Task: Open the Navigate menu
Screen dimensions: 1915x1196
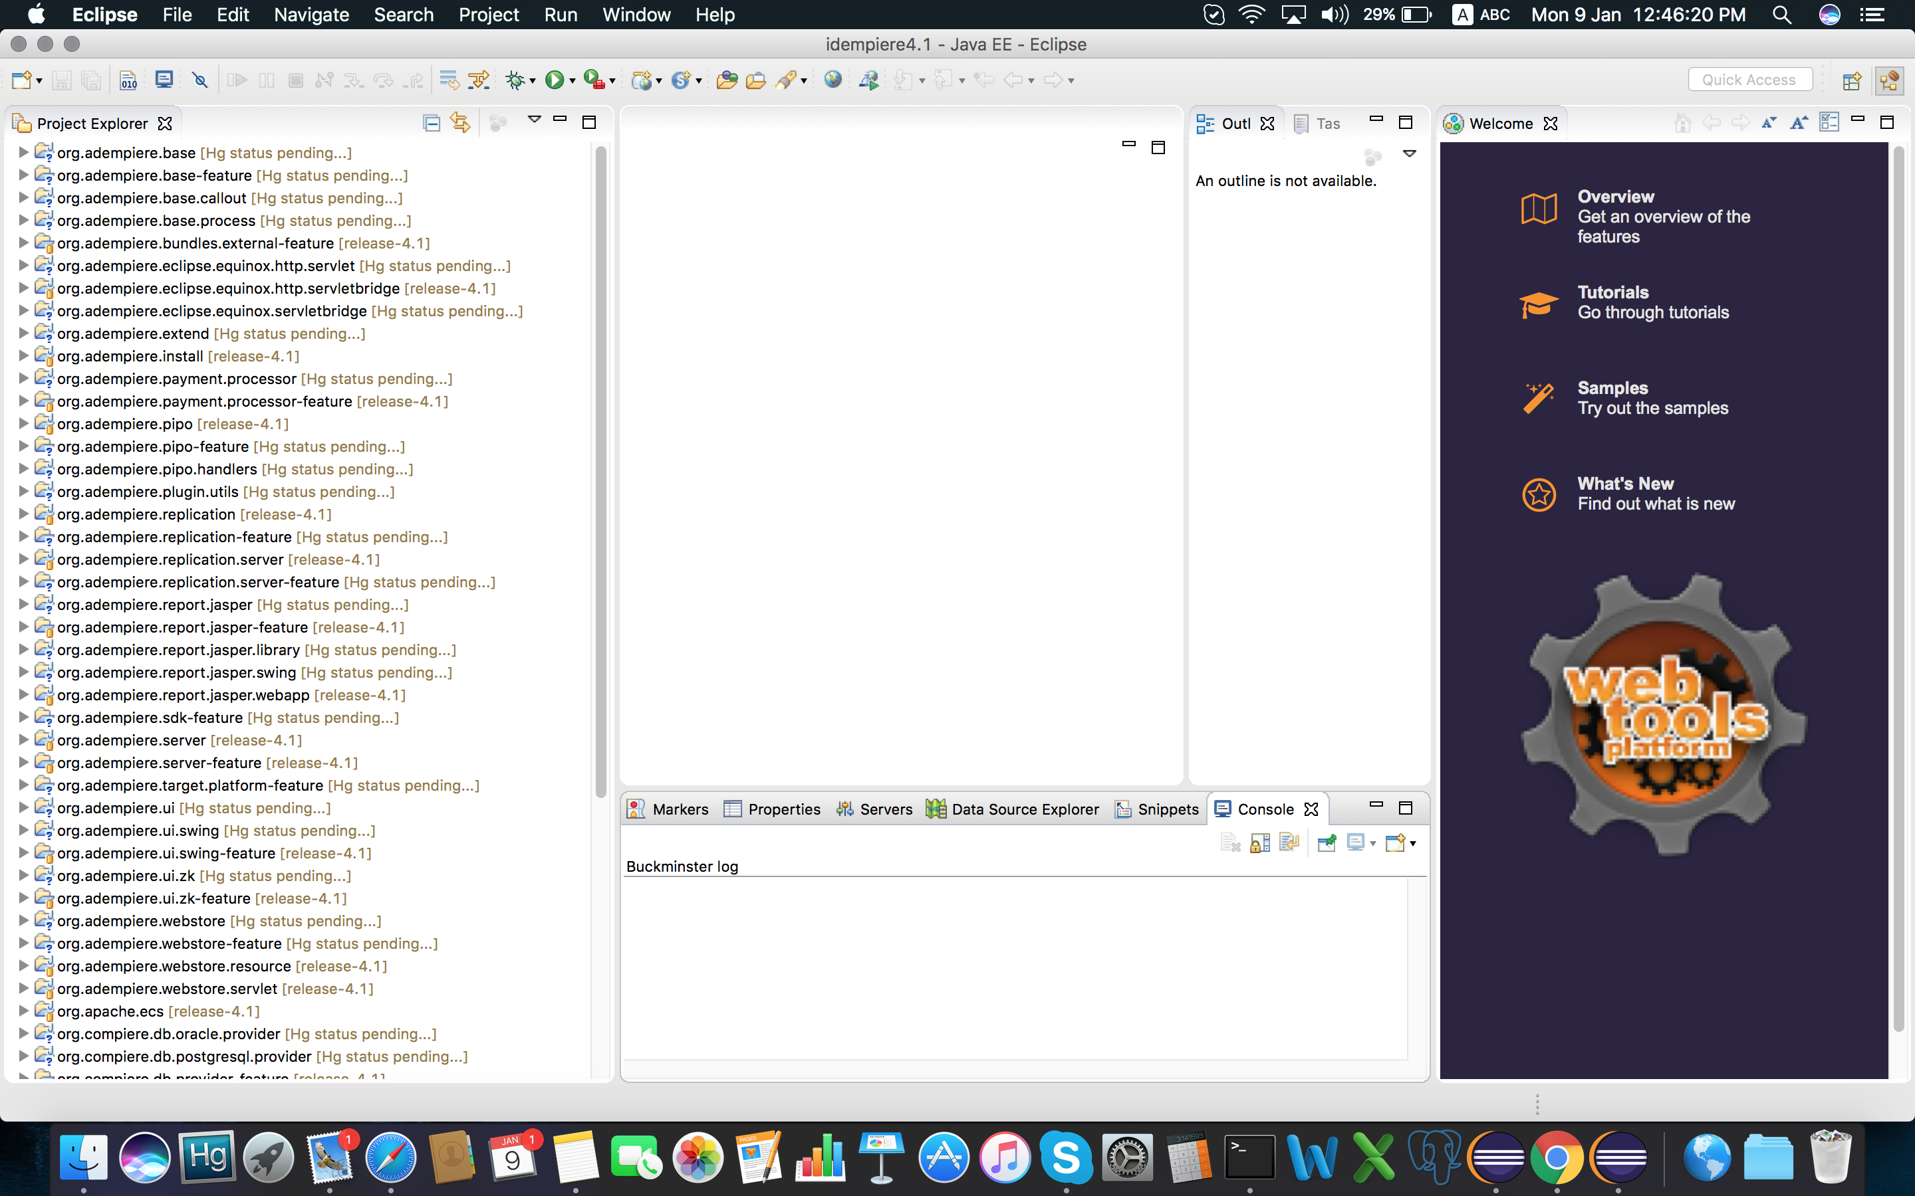Action: click(x=311, y=14)
